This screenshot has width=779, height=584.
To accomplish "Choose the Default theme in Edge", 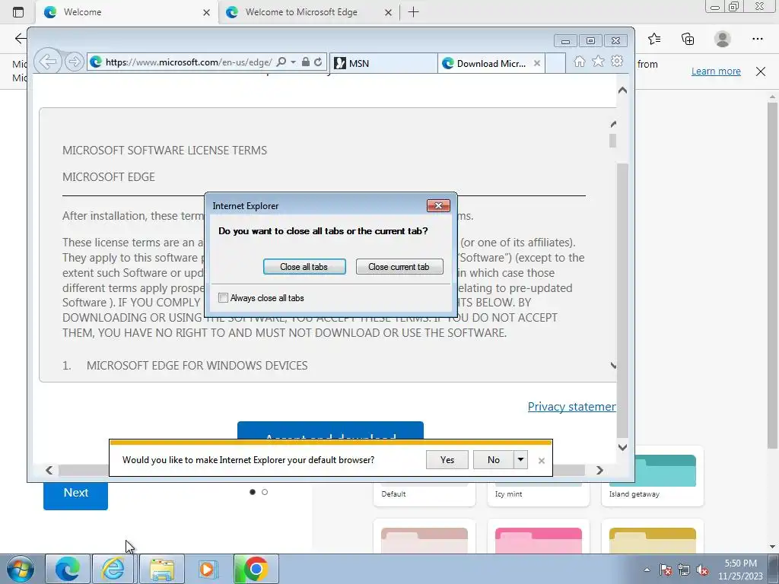I will pyautogui.click(x=424, y=493).
